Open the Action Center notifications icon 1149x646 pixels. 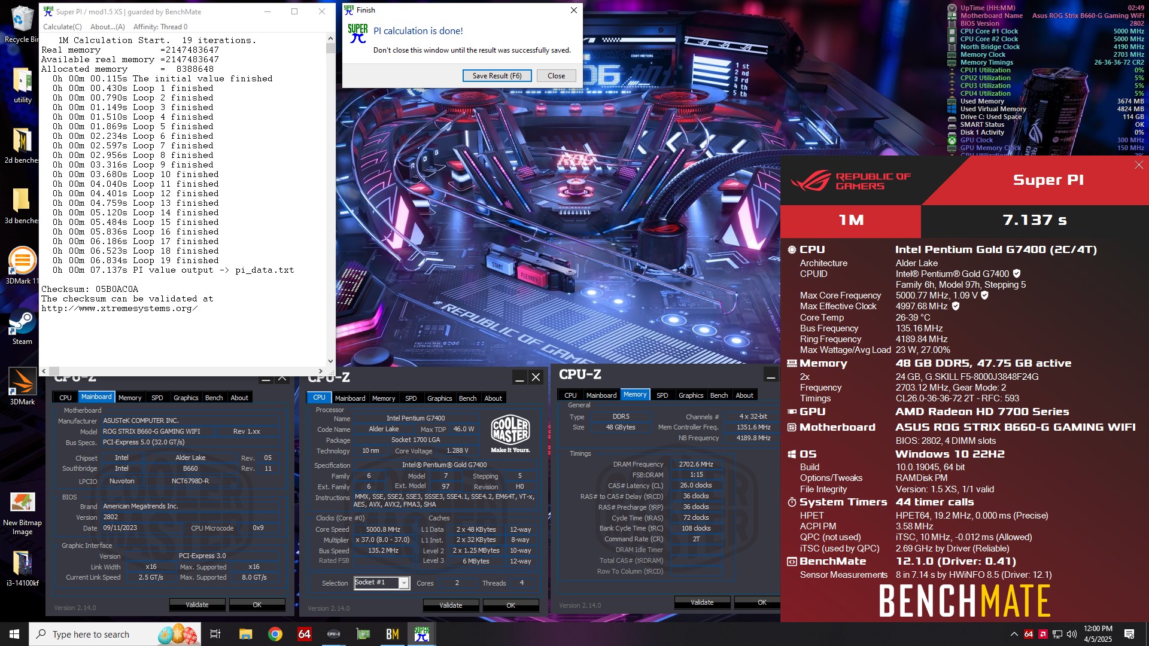tap(1129, 634)
